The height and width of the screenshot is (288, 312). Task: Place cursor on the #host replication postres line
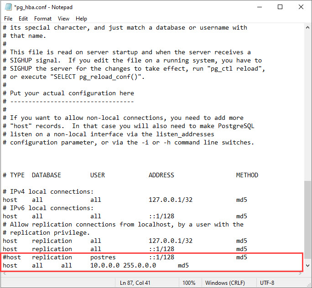(x=59, y=257)
